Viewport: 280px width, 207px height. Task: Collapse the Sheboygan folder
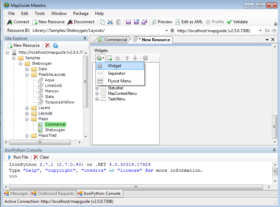click(20, 64)
